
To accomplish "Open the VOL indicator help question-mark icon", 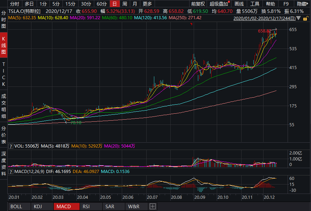I will [10, 146].
